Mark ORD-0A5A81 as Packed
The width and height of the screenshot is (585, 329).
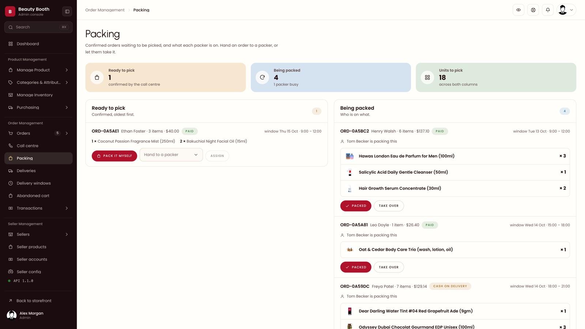click(x=356, y=267)
